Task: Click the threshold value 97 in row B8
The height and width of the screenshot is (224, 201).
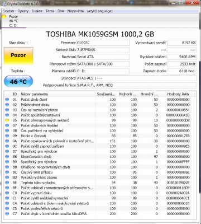Action: 156,157
